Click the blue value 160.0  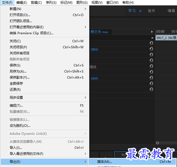point(94,79)
